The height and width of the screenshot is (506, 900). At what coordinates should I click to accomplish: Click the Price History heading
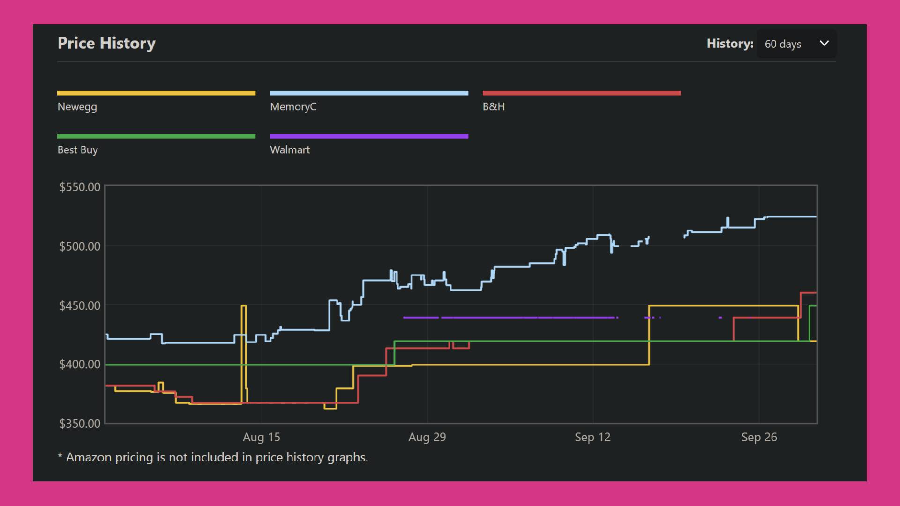[106, 43]
